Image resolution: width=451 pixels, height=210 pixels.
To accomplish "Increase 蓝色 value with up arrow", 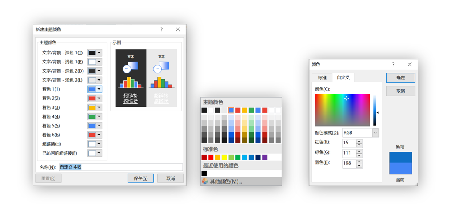I will (x=359, y=161).
